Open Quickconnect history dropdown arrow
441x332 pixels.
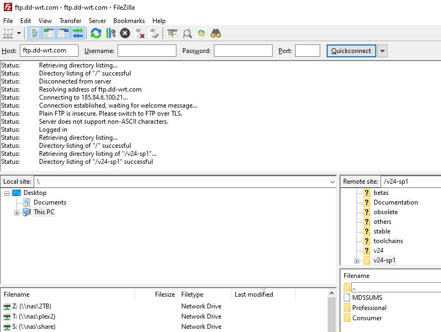[382, 51]
